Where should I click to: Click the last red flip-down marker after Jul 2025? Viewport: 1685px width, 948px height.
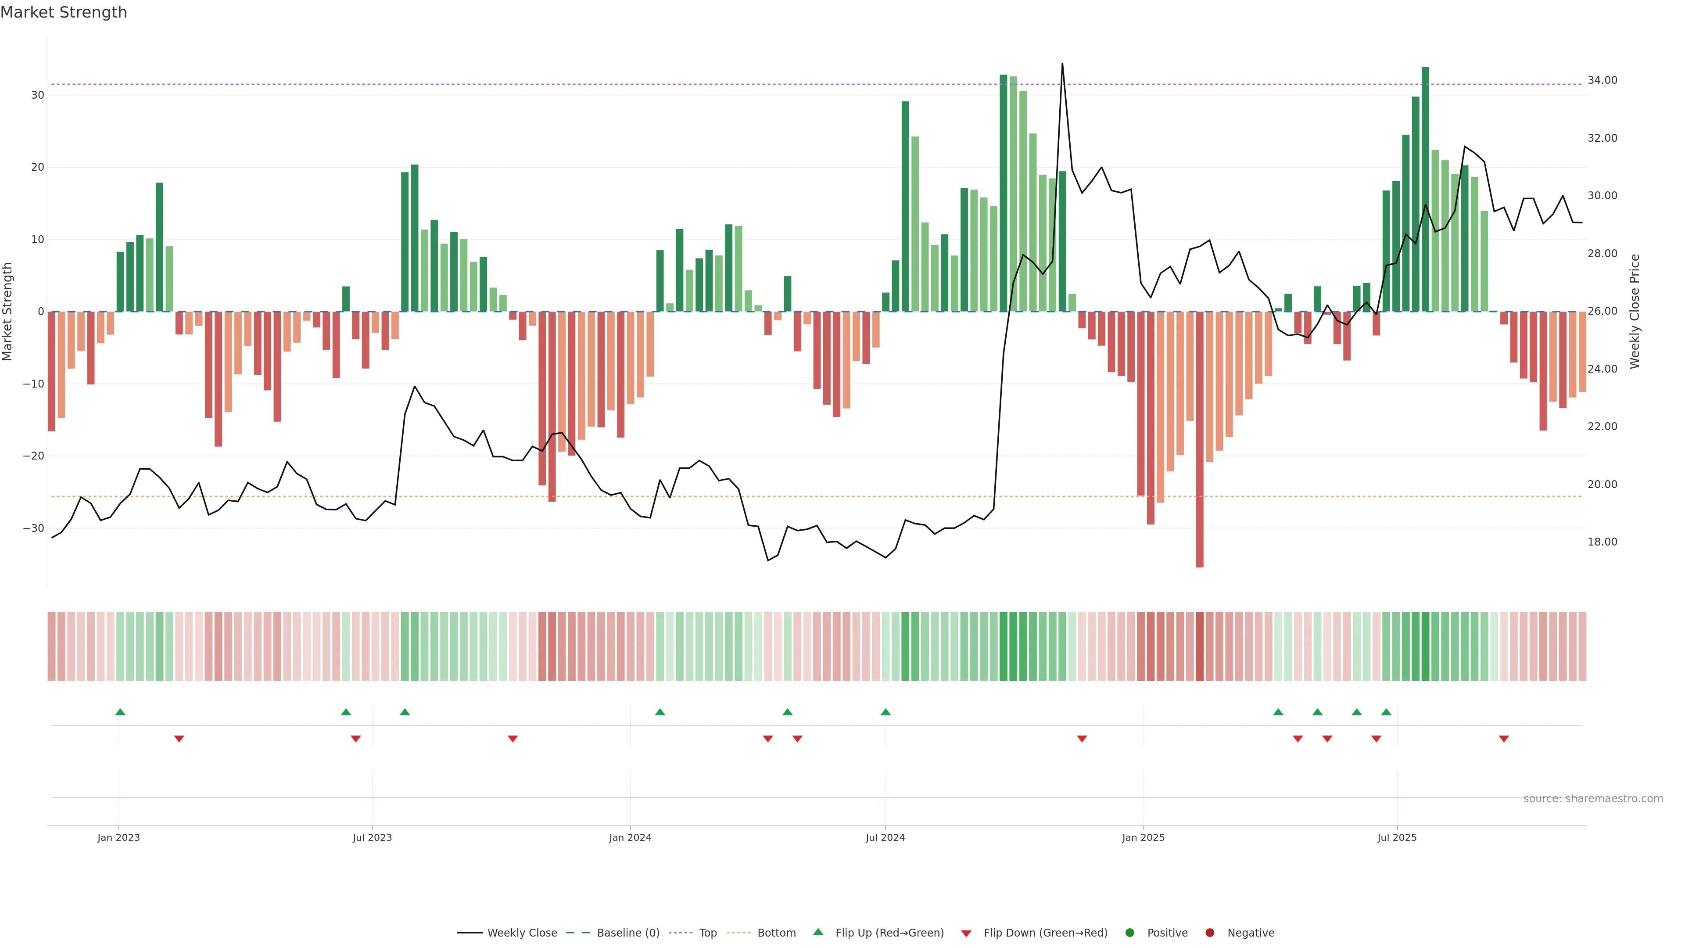pyautogui.click(x=1504, y=739)
